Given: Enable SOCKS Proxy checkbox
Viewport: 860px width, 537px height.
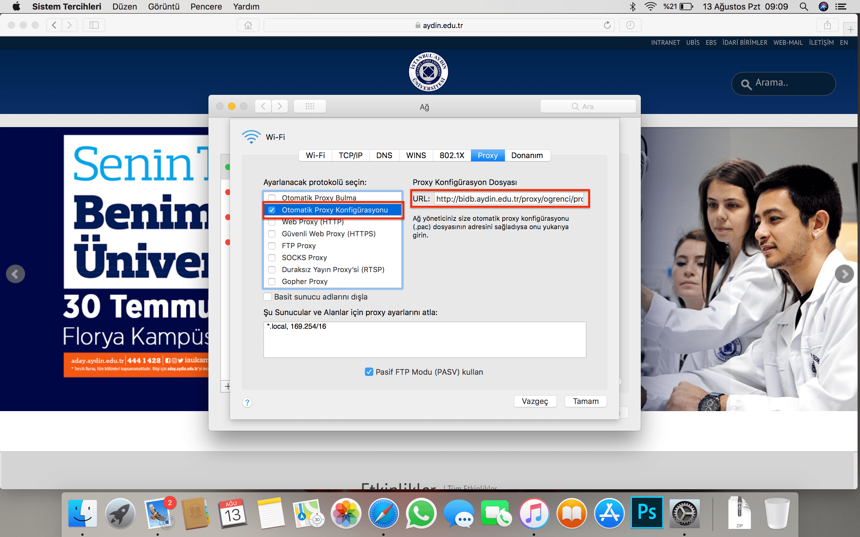Looking at the screenshot, I should coord(272,257).
